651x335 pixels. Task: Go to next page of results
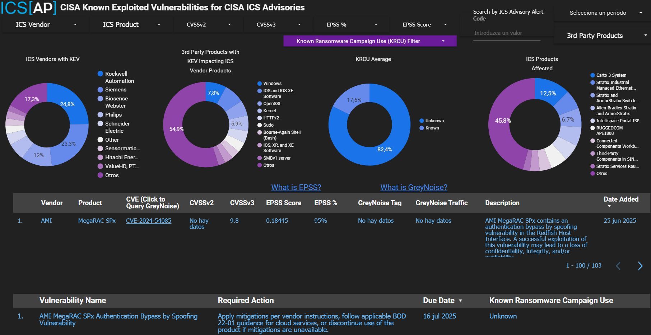640,266
